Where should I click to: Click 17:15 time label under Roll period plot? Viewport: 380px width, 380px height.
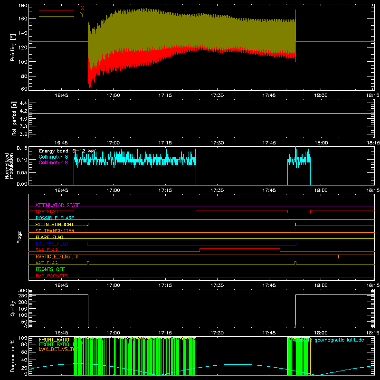165,143
